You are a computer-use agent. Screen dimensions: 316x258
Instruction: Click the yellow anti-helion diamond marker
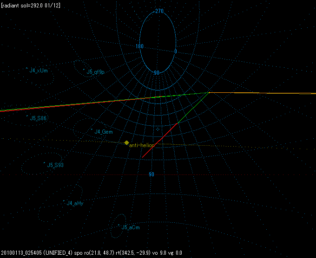pyautogui.click(x=126, y=142)
